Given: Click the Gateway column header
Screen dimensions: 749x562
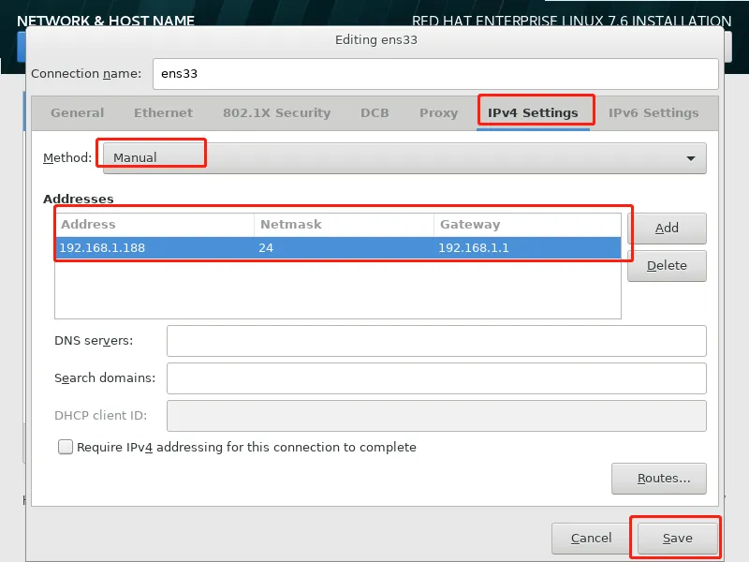Looking at the screenshot, I should 468,224.
